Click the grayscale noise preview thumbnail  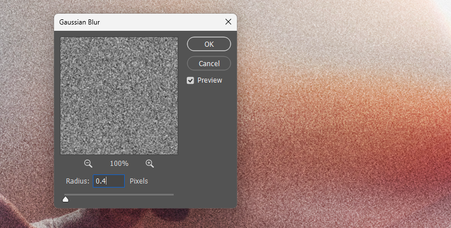pos(119,96)
